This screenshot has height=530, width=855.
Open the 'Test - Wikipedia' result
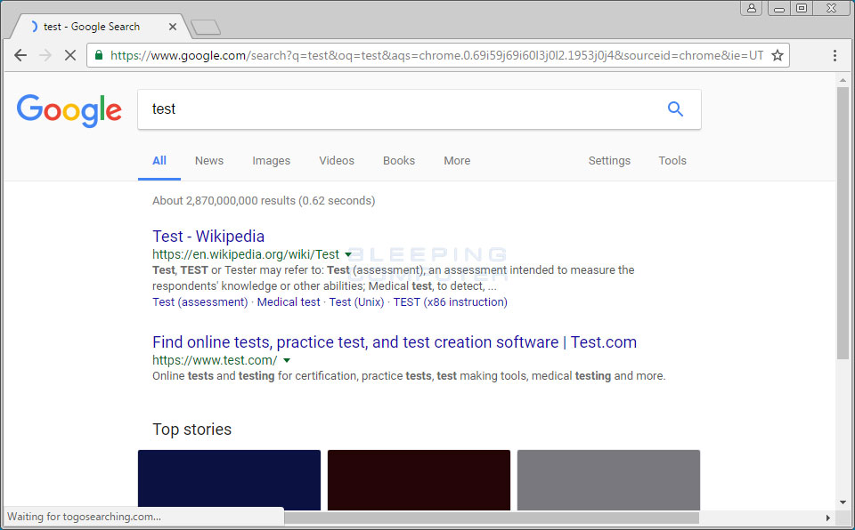tap(208, 237)
